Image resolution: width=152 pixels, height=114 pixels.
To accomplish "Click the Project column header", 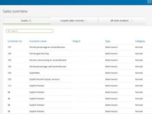I will click(x=76, y=41).
